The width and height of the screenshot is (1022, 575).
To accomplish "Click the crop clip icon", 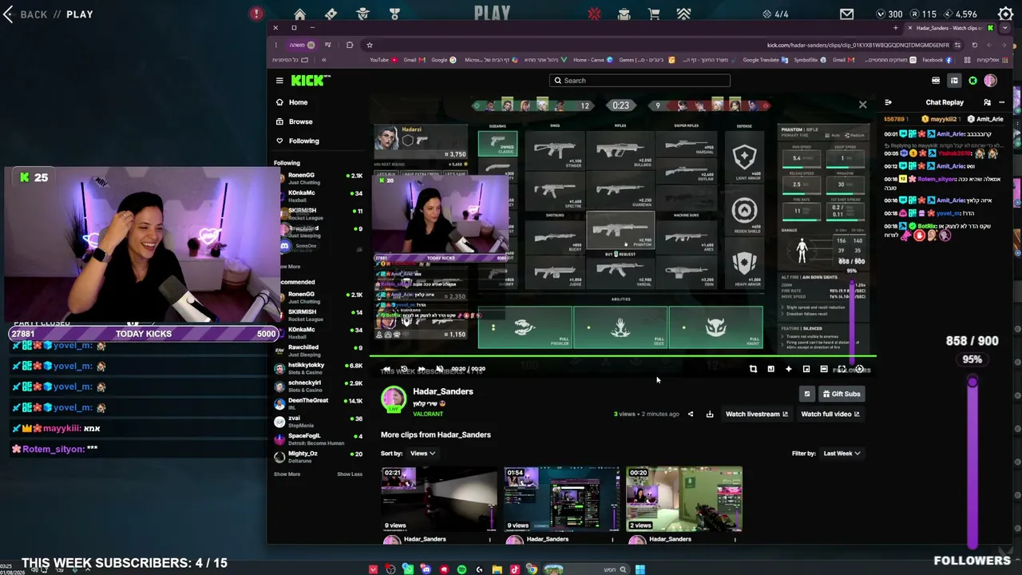I will pyautogui.click(x=753, y=369).
